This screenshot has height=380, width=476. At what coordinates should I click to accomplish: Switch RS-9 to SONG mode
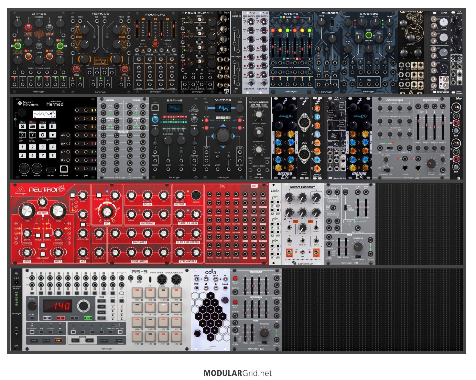(34, 340)
